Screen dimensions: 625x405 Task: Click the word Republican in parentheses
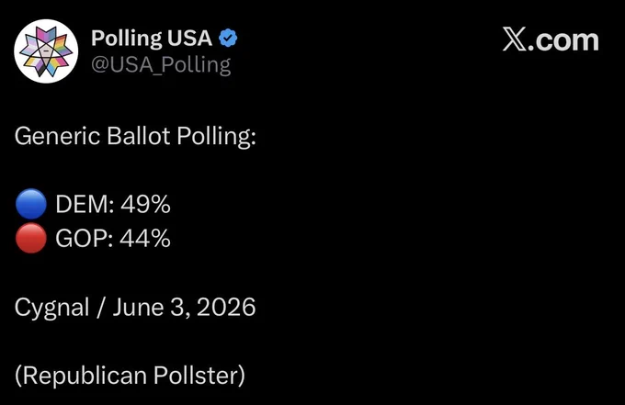(x=85, y=376)
